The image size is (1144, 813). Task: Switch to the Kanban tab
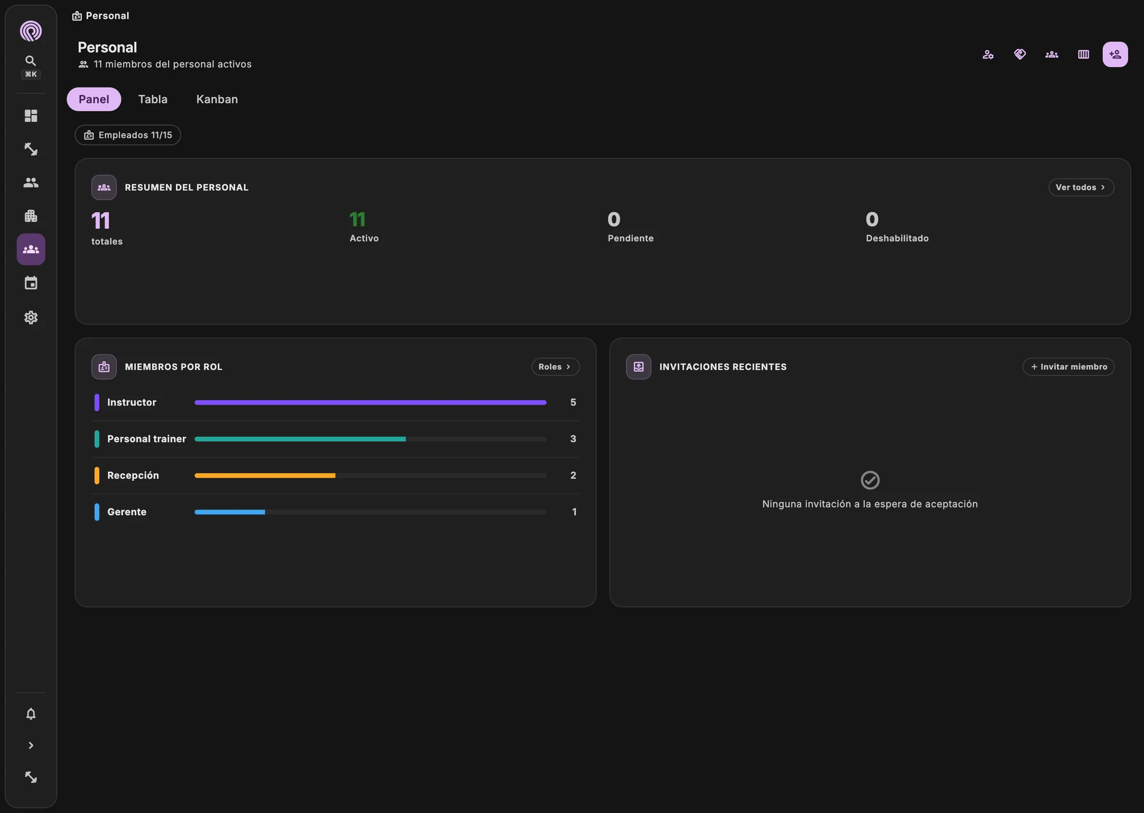[217, 99]
